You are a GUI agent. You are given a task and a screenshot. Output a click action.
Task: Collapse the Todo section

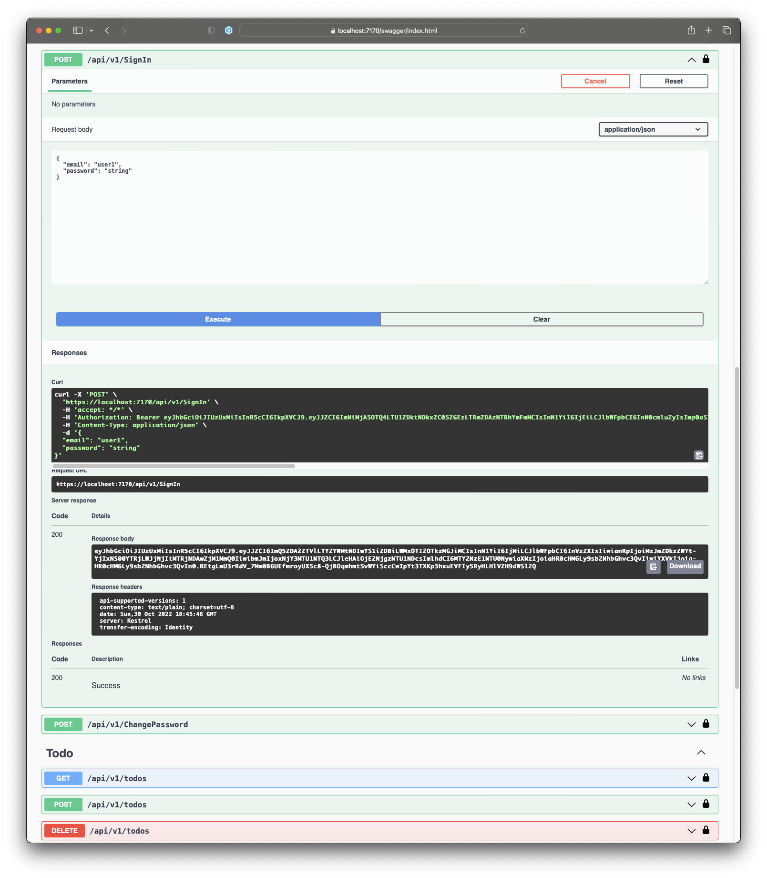click(701, 752)
